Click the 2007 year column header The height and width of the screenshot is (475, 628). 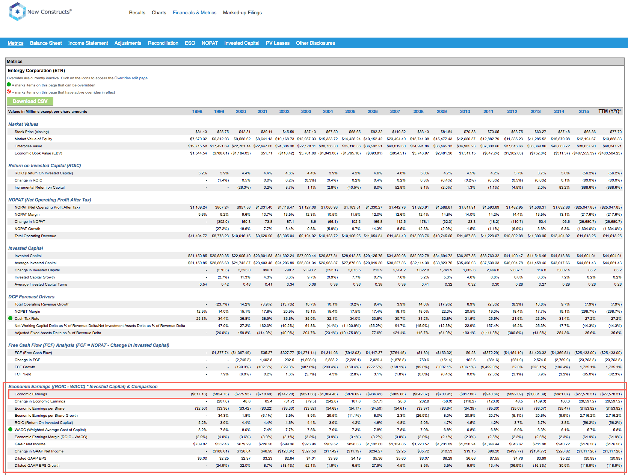(x=395, y=112)
